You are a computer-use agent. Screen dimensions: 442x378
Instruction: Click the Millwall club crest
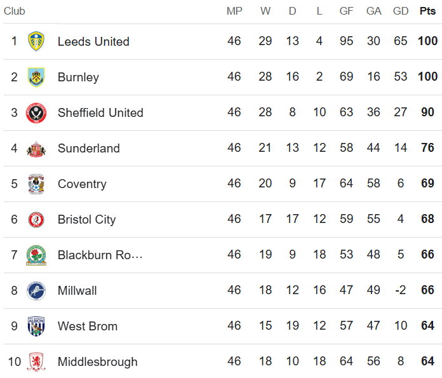tap(36, 290)
